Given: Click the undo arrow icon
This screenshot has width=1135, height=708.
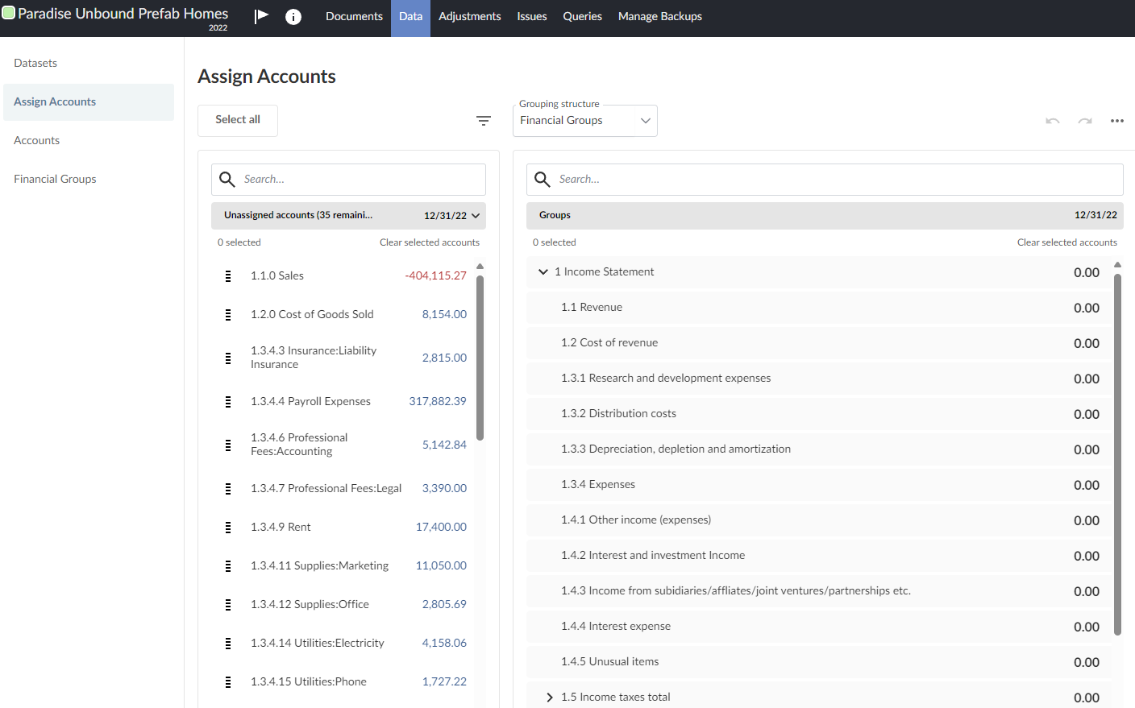Looking at the screenshot, I should point(1052,121).
